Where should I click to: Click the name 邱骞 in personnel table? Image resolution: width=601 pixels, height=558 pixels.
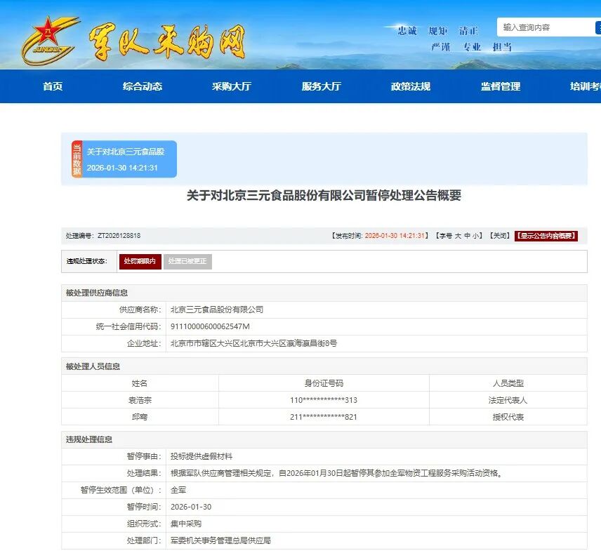tap(140, 417)
